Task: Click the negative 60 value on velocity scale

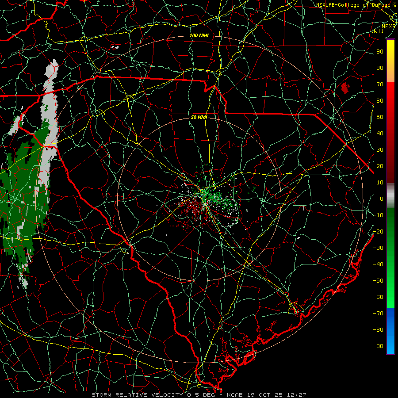Action: pos(378,297)
